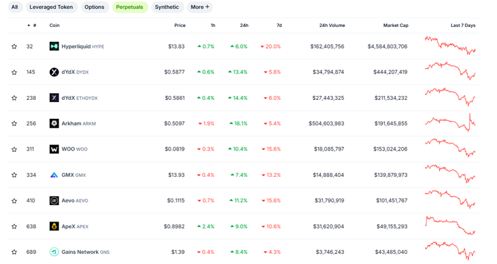Image resolution: width=497 pixels, height=264 pixels.
Task: Sort table by Price column header
Action: tap(180, 26)
